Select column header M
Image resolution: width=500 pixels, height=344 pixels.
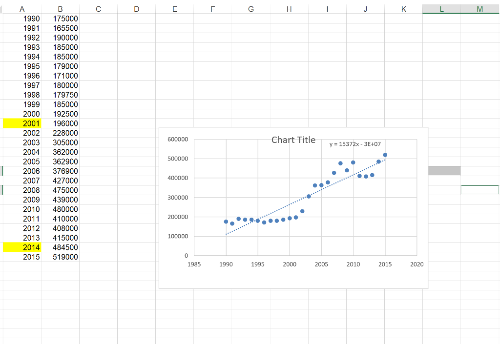[x=479, y=8]
